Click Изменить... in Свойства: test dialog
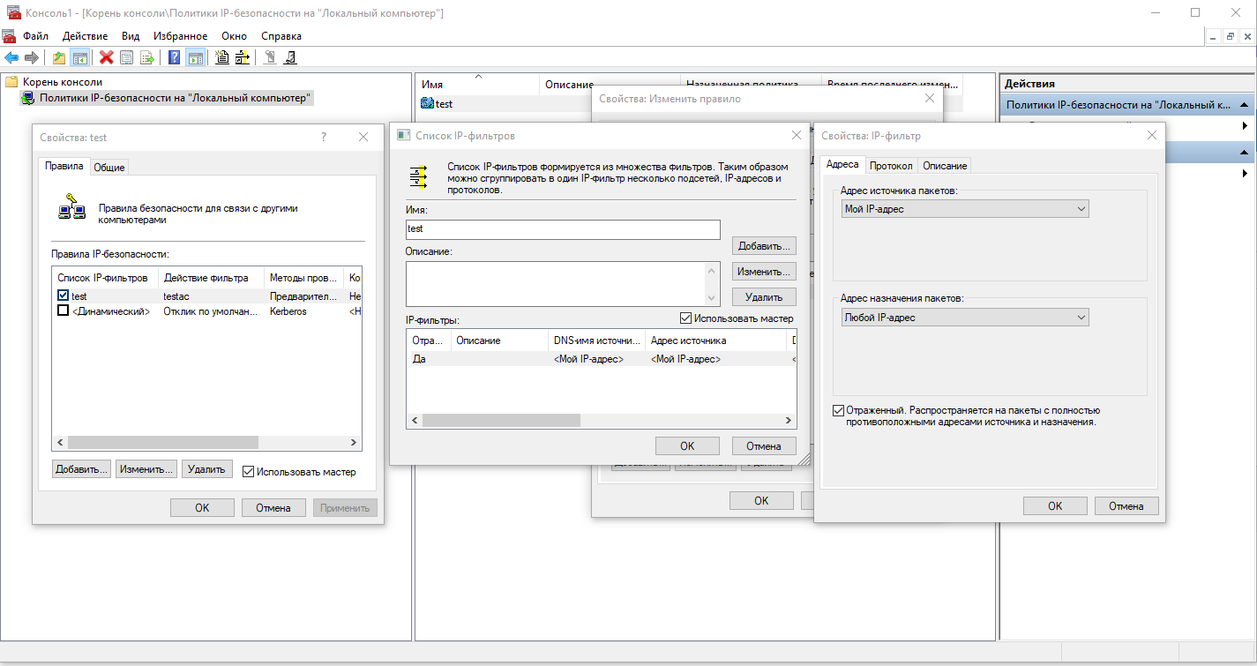1257x666 pixels. (146, 469)
